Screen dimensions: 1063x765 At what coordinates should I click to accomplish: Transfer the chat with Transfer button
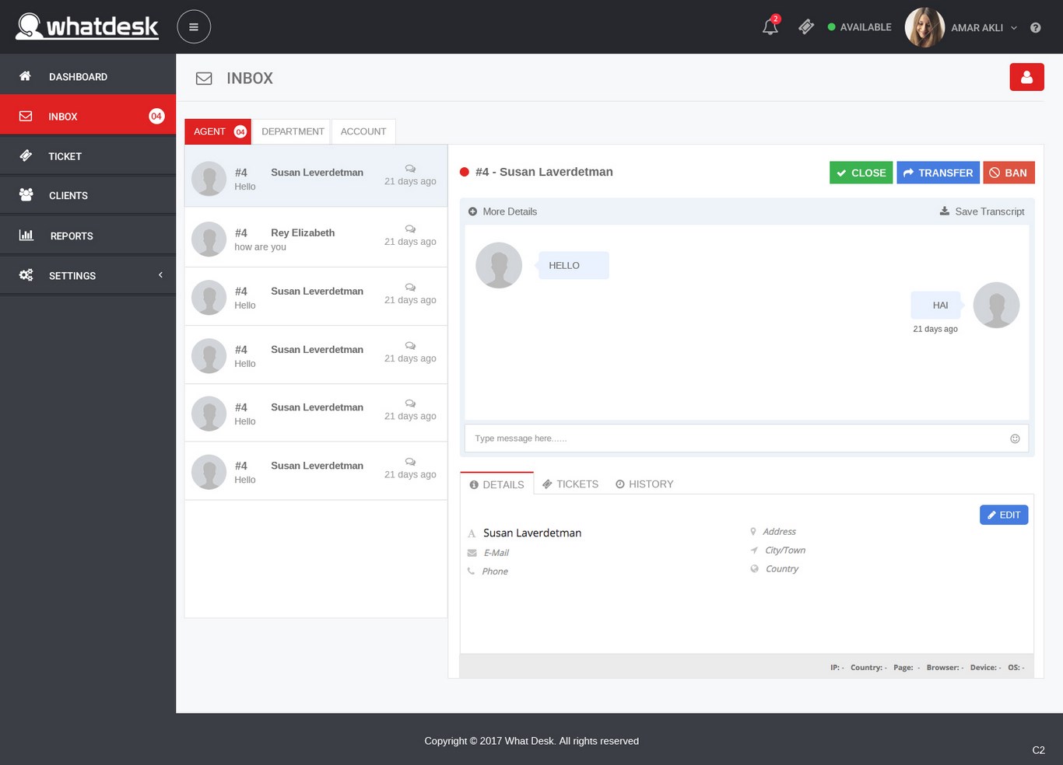[938, 173]
